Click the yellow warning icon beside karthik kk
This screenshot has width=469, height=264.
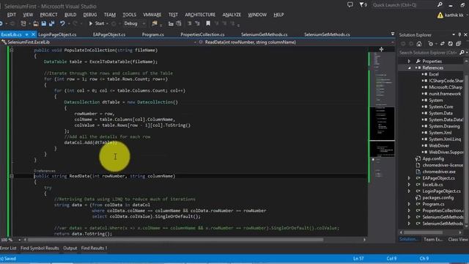click(x=440, y=15)
